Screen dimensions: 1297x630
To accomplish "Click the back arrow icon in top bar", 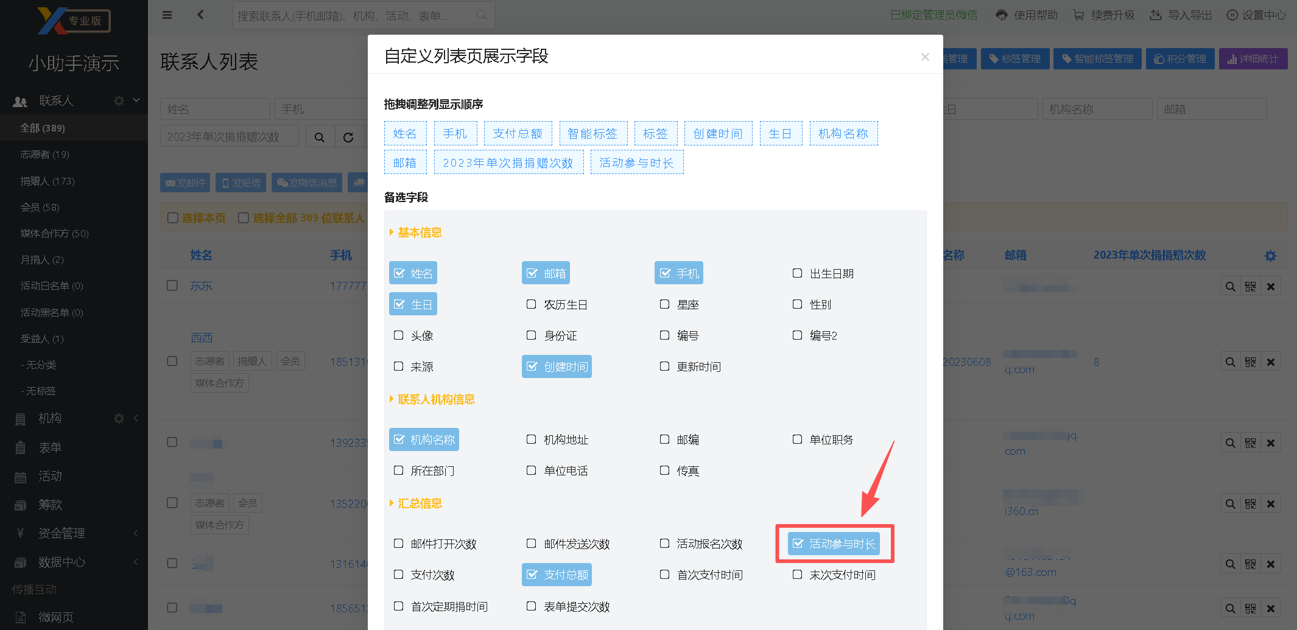I will 200,15.
